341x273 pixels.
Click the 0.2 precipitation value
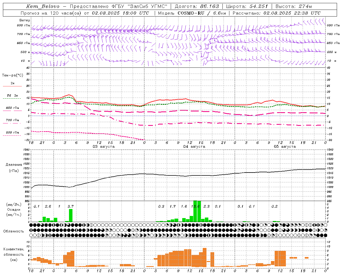274,206
